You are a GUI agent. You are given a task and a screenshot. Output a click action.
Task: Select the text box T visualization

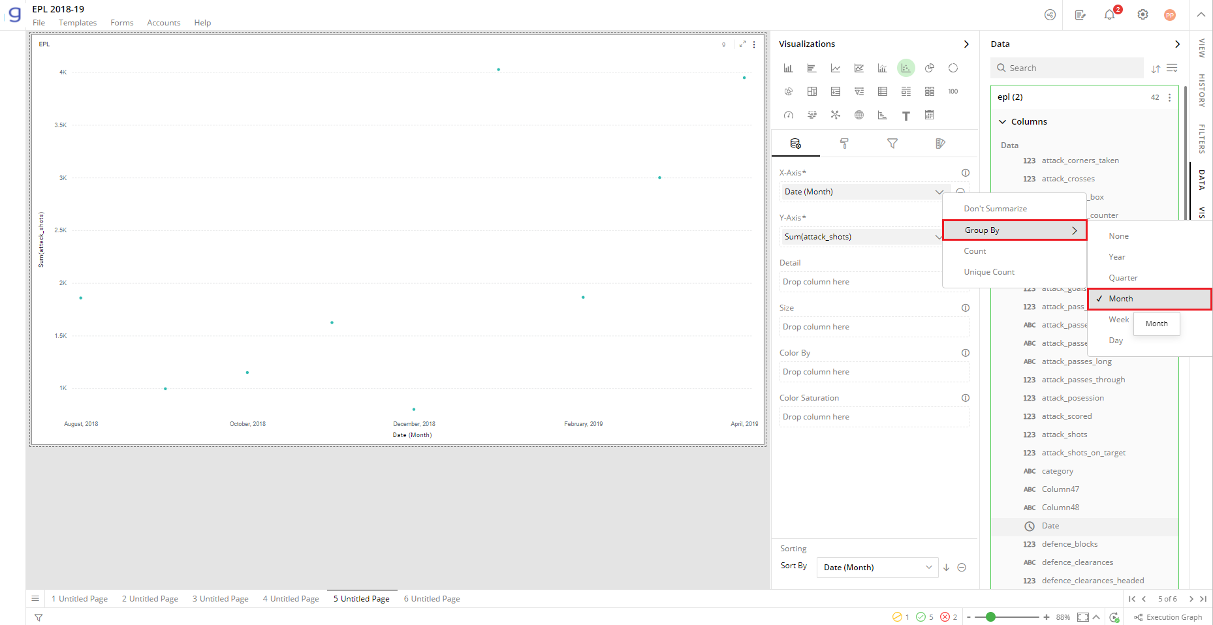pos(906,115)
